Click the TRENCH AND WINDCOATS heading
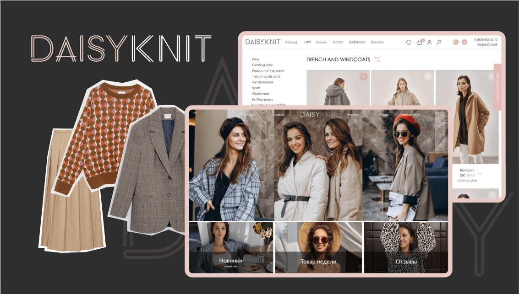The width and height of the screenshot is (519, 294). 338,59
